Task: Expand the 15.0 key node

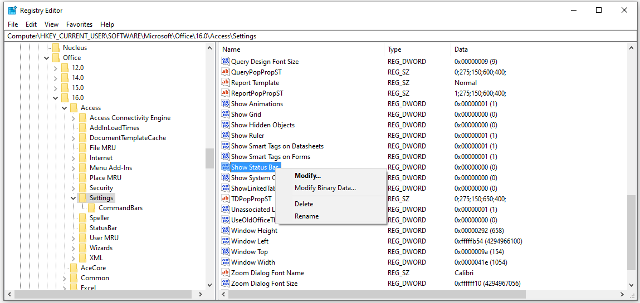Action: (56, 87)
